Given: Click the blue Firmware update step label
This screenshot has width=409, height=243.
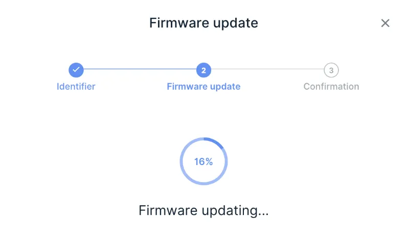Looking at the screenshot, I should (203, 87).
